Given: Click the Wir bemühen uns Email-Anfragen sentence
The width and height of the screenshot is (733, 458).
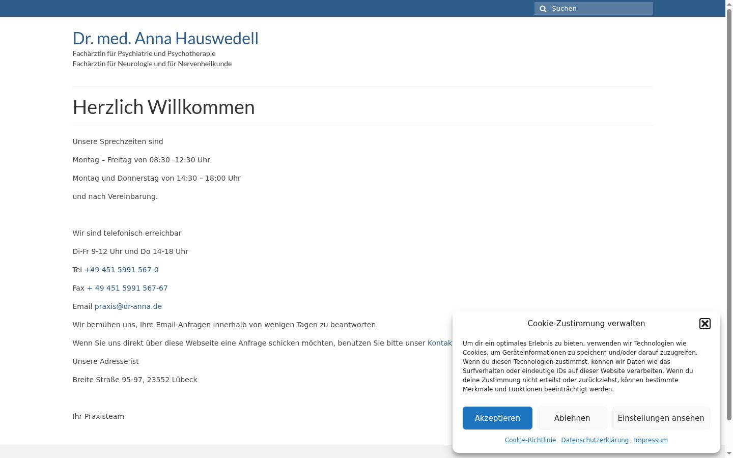Looking at the screenshot, I should pos(225,325).
